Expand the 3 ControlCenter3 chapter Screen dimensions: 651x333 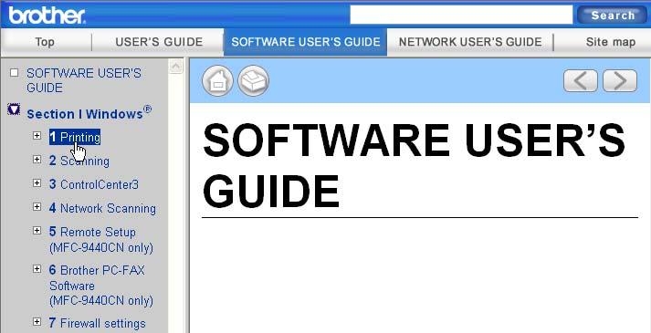tap(37, 182)
